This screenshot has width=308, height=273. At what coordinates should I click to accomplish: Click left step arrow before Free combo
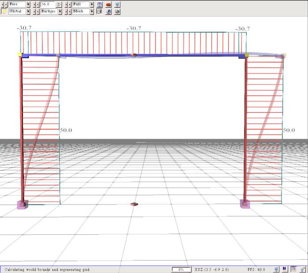2,4
